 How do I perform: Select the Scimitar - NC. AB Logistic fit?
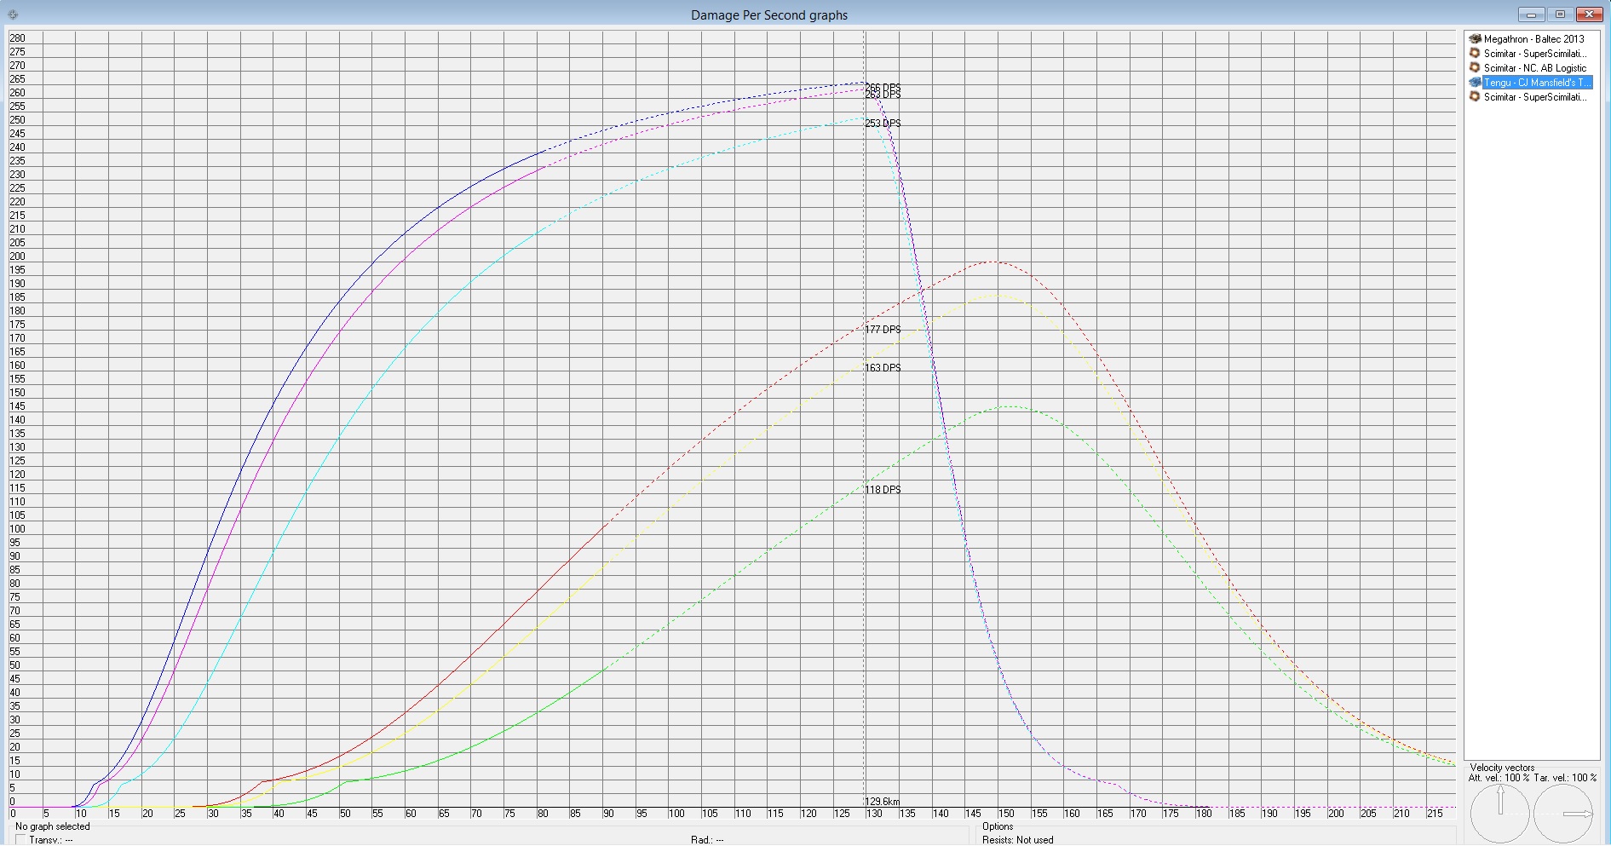pos(1535,68)
